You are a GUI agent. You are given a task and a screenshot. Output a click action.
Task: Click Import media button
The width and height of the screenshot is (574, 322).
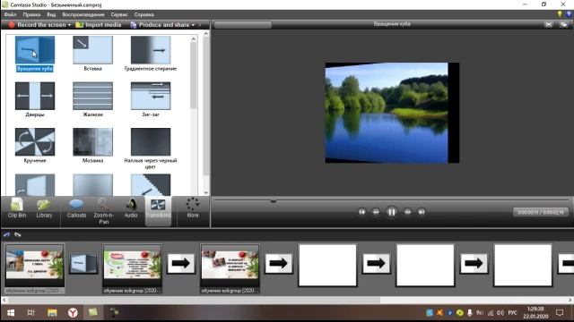[98, 25]
